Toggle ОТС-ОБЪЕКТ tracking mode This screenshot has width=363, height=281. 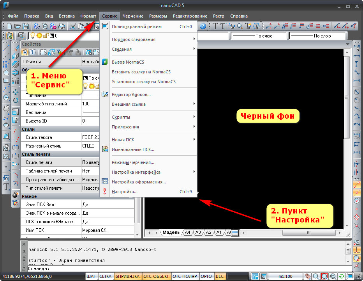point(156,276)
